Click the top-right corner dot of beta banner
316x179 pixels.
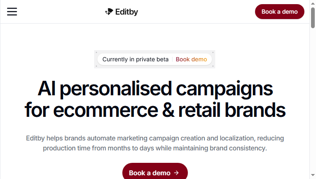[x=213, y=53]
